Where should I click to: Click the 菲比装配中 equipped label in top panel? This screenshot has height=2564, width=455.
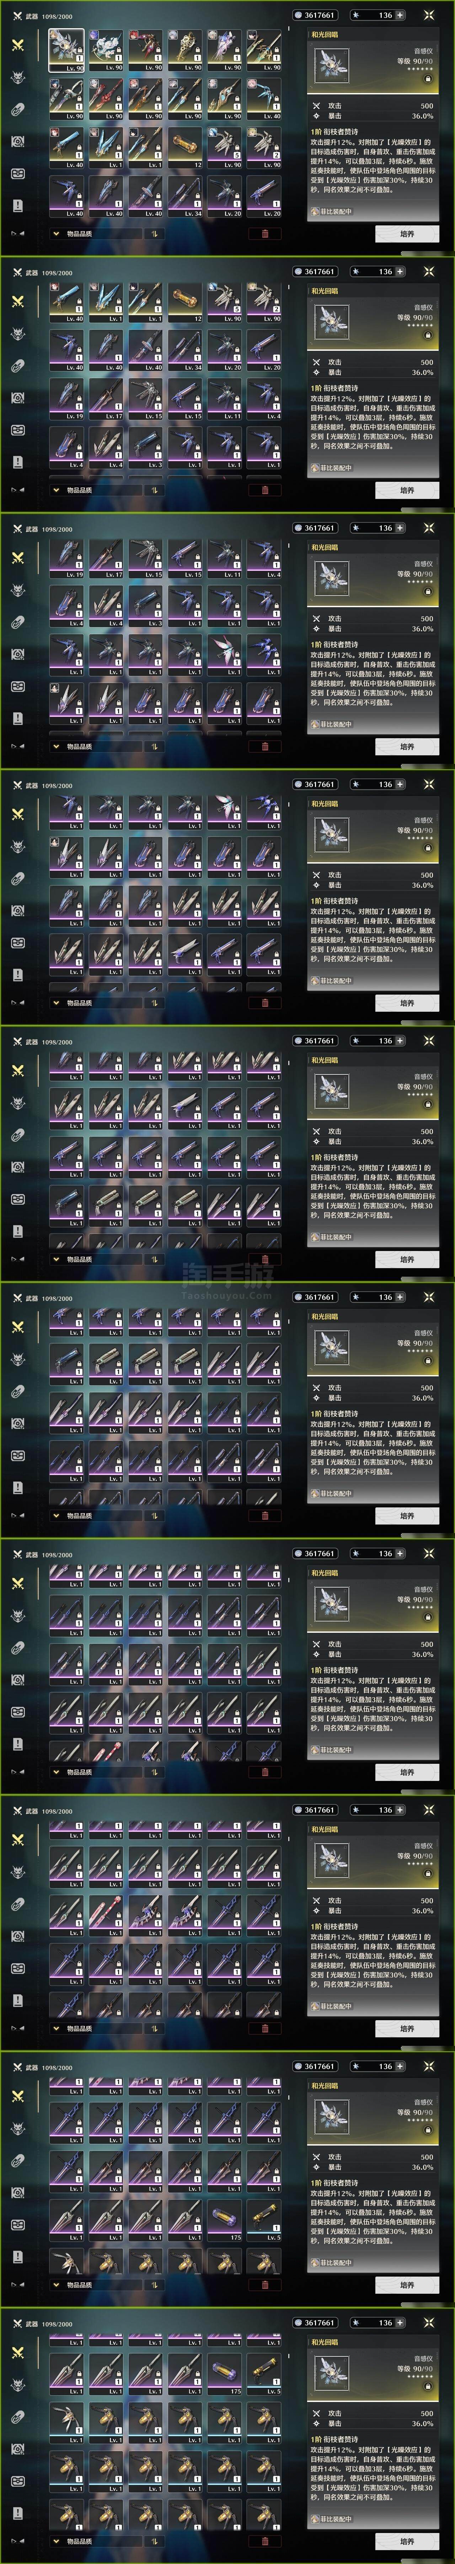[x=331, y=211]
